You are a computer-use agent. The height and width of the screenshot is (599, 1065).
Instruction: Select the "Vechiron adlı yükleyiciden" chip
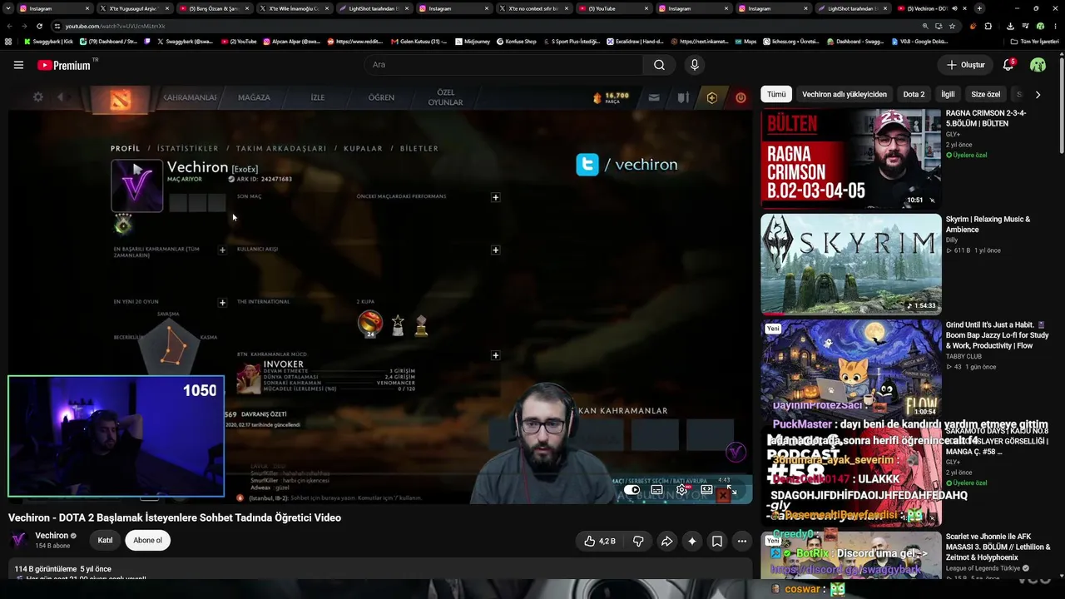click(844, 95)
